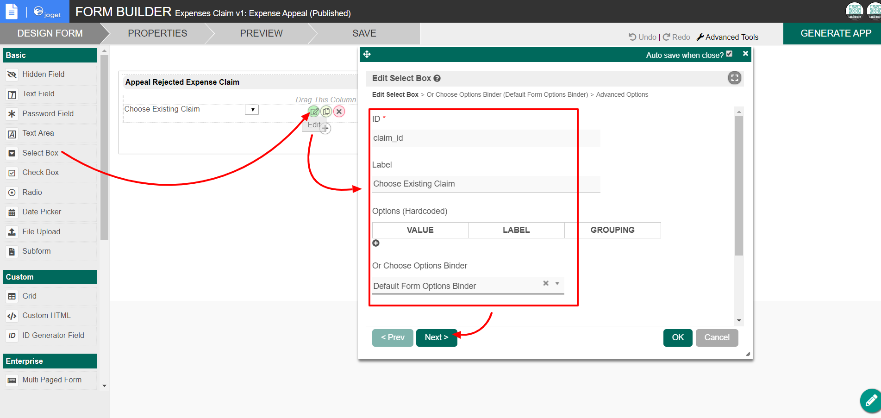
Task: Click the help icon beside Edit Select Box
Action: tap(437, 79)
